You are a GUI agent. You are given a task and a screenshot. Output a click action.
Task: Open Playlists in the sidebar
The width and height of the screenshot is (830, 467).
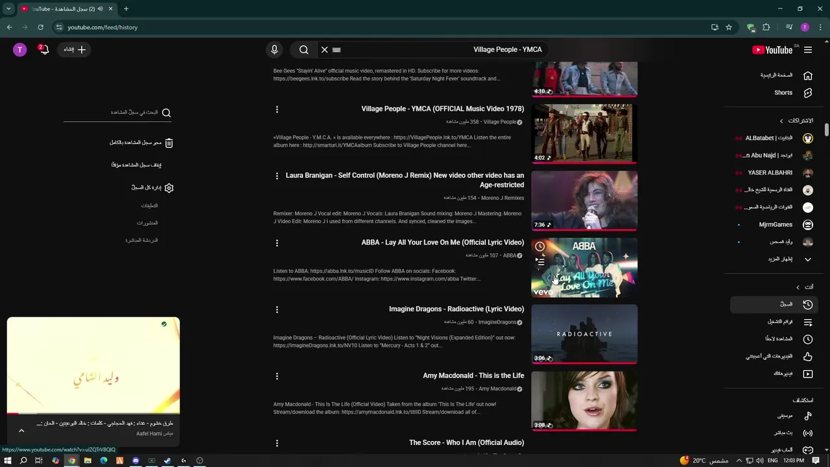pyautogui.click(x=776, y=322)
